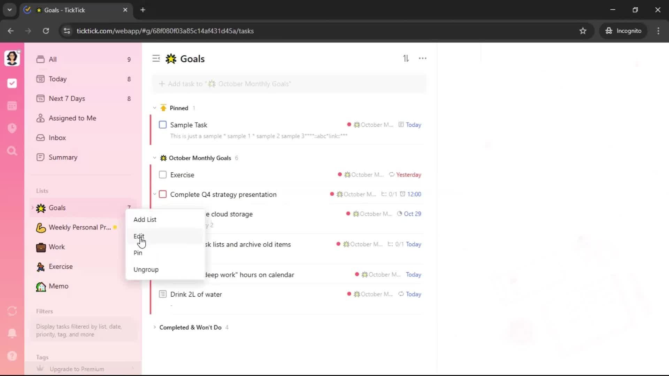Select Edit from the context menu
The image size is (669, 376).
coord(139,236)
